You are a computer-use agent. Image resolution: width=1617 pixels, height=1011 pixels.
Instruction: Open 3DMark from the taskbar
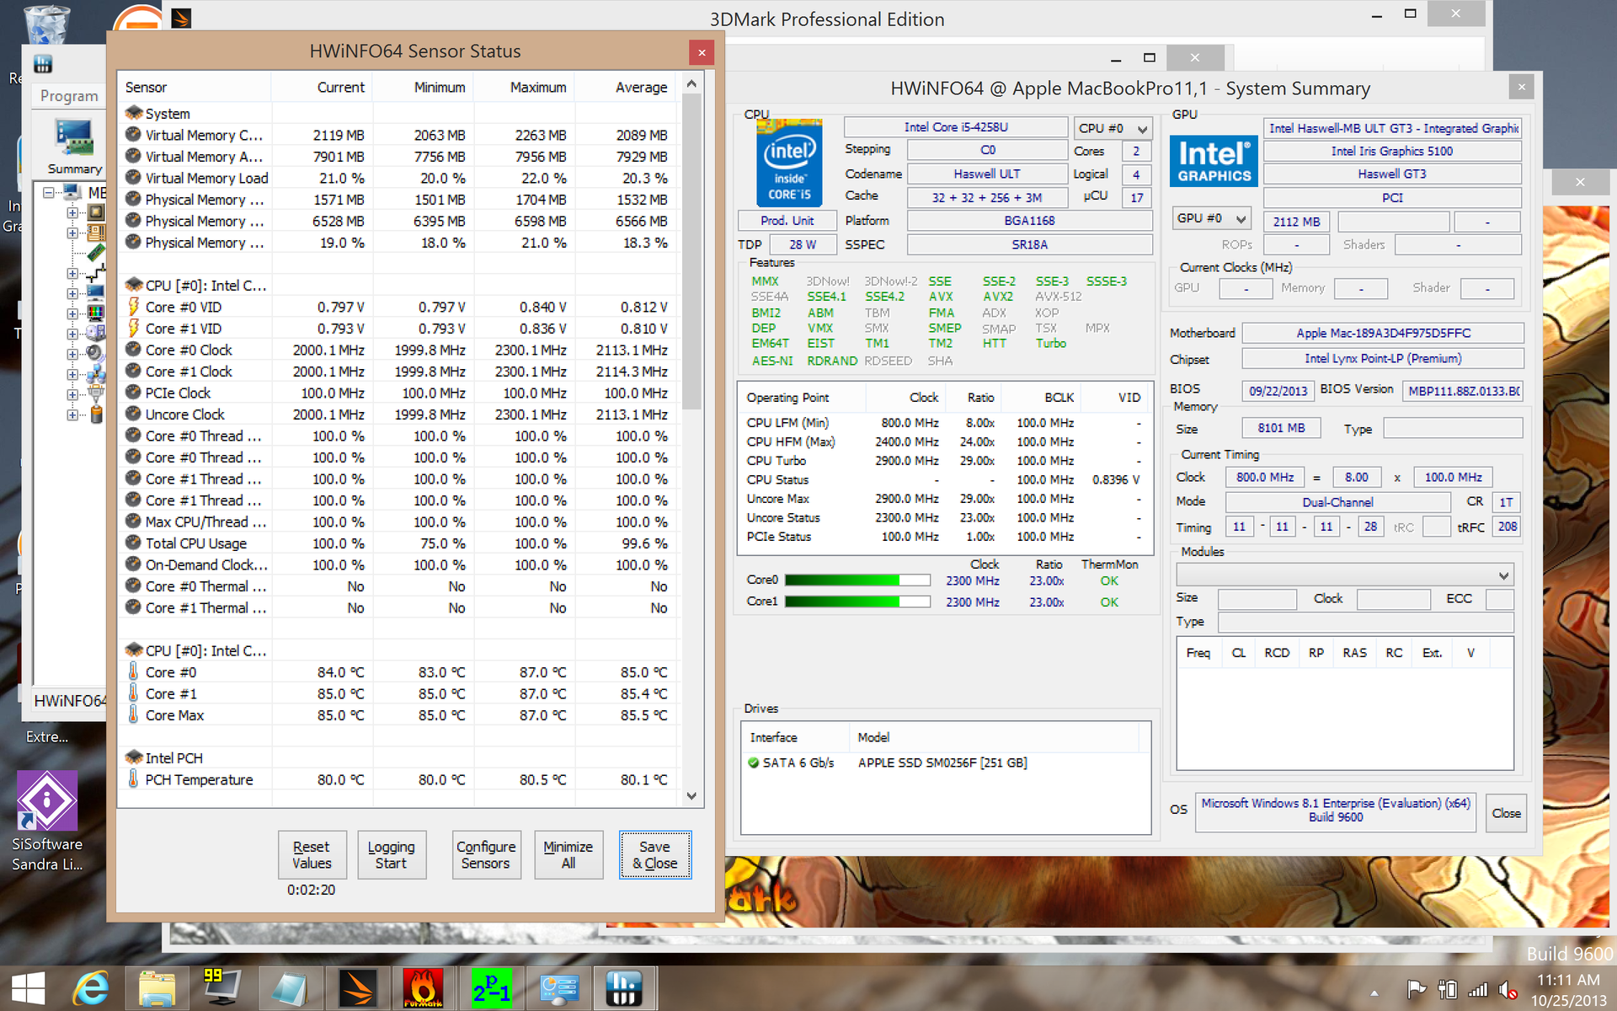(357, 988)
